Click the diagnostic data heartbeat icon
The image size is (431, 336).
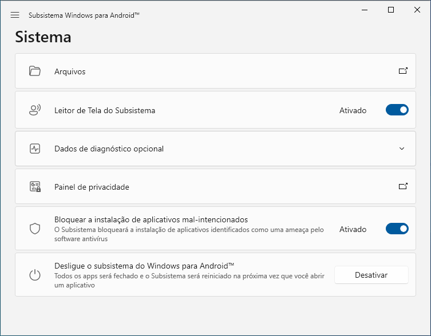point(35,149)
